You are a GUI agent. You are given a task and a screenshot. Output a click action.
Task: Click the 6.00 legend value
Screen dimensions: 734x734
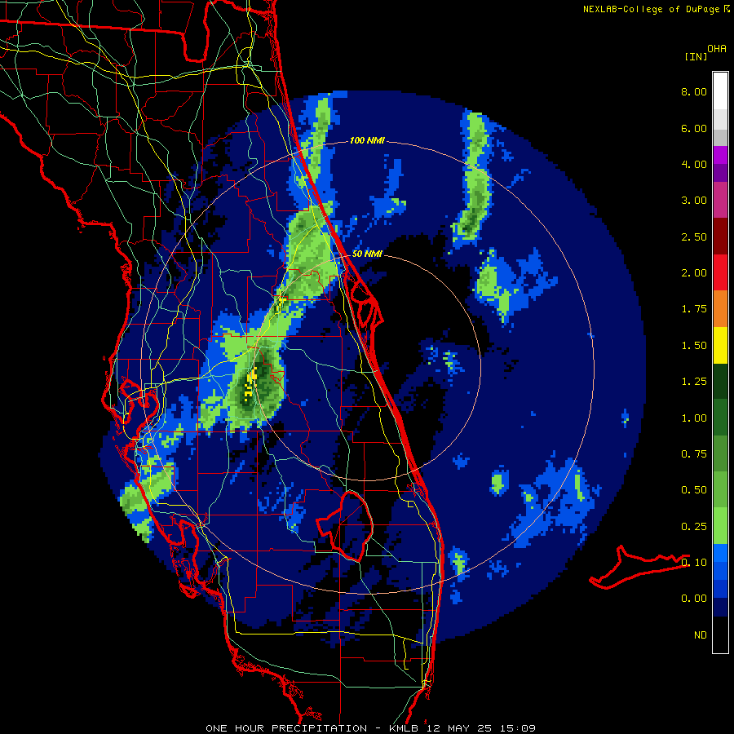pos(694,128)
